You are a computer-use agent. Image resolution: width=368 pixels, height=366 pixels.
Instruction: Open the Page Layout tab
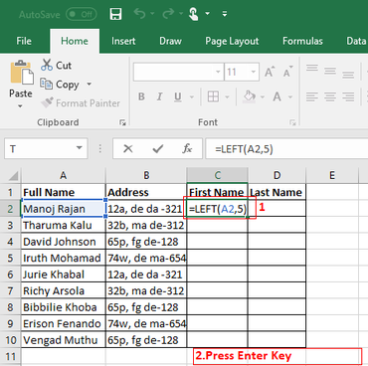232,41
